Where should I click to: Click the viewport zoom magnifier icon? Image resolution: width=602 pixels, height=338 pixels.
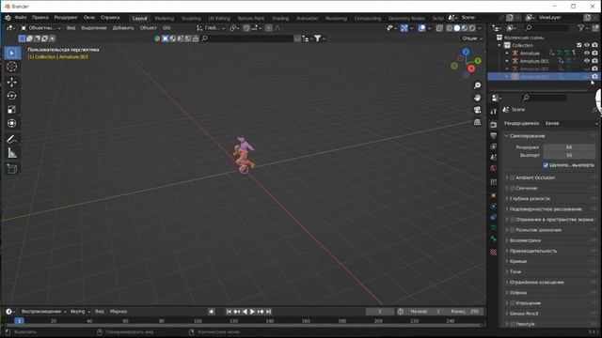pyautogui.click(x=477, y=85)
